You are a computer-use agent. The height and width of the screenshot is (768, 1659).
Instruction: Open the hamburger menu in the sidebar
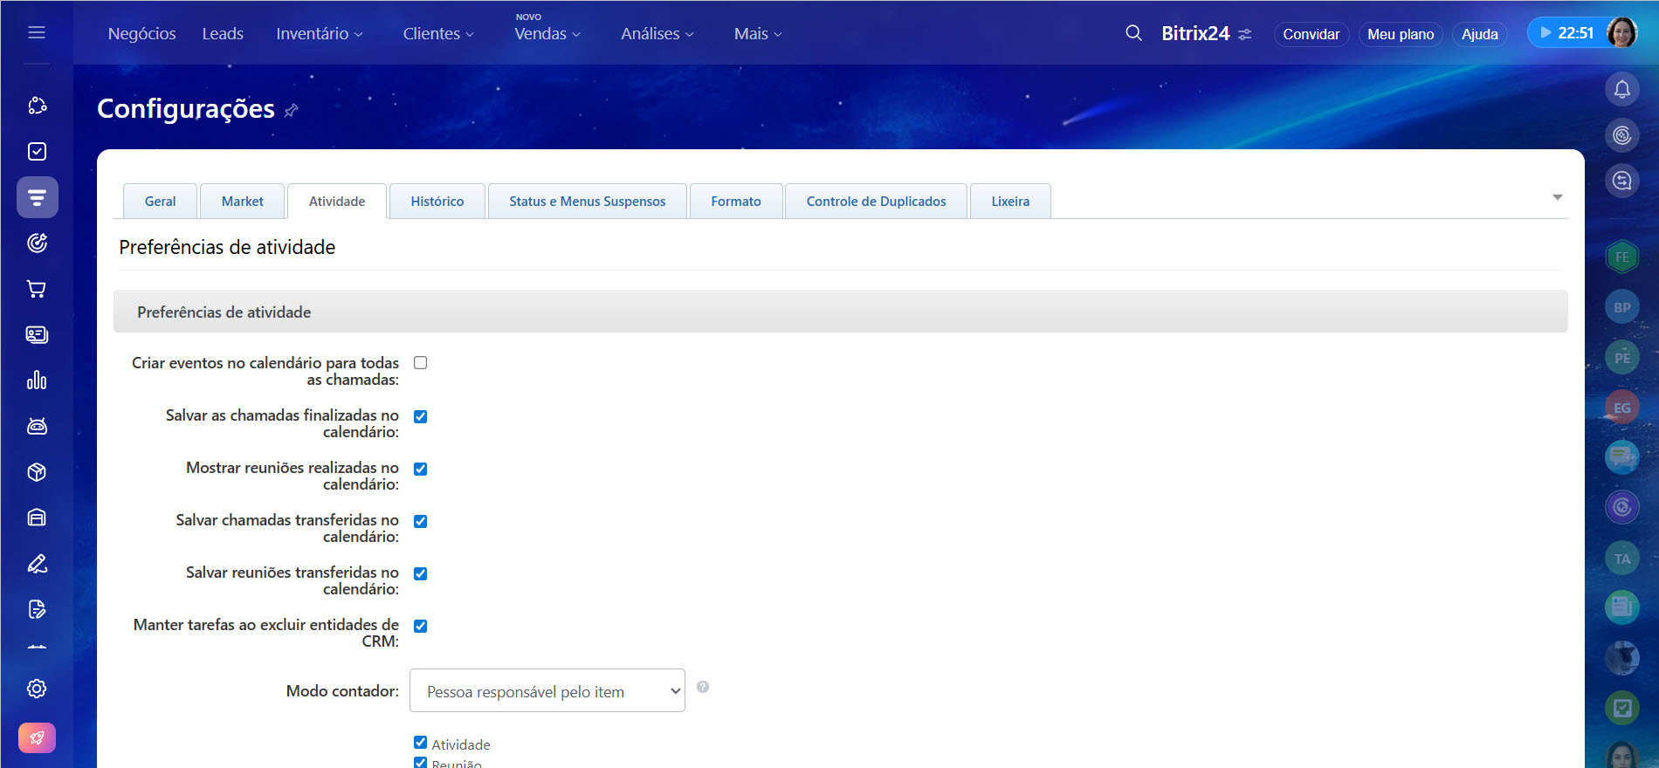click(x=37, y=32)
